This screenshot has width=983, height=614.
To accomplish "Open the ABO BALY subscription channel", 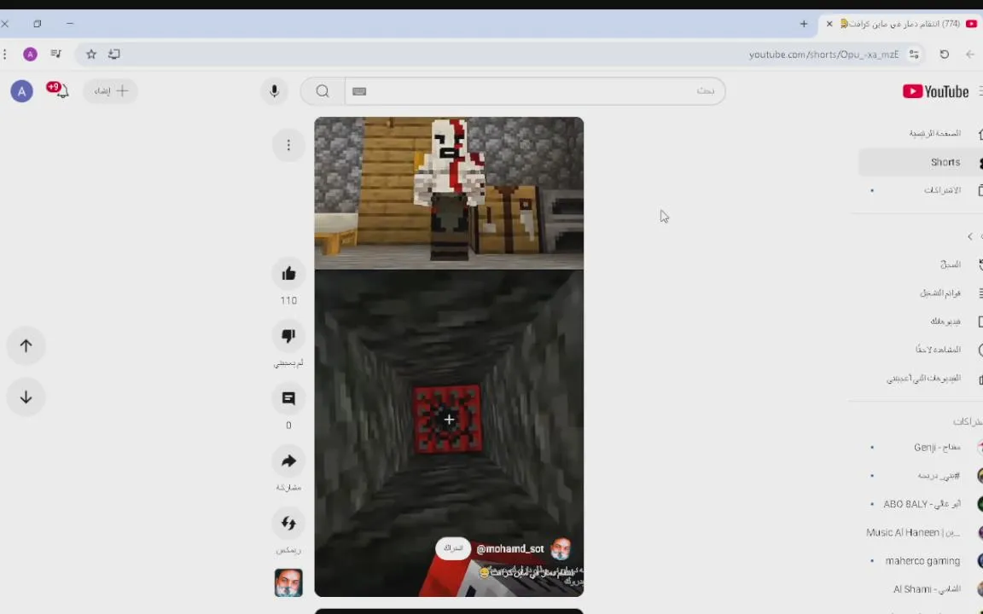I will click(x=922, y=504).
